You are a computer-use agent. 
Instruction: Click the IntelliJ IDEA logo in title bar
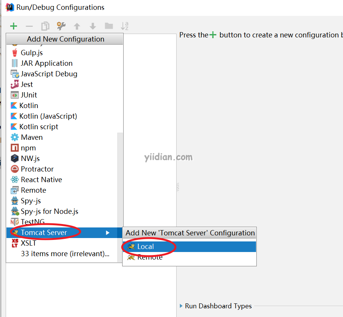tap(9, 8)
